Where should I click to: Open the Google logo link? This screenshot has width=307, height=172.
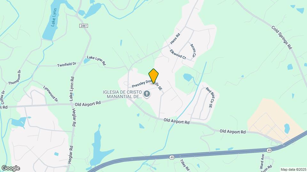11,168
